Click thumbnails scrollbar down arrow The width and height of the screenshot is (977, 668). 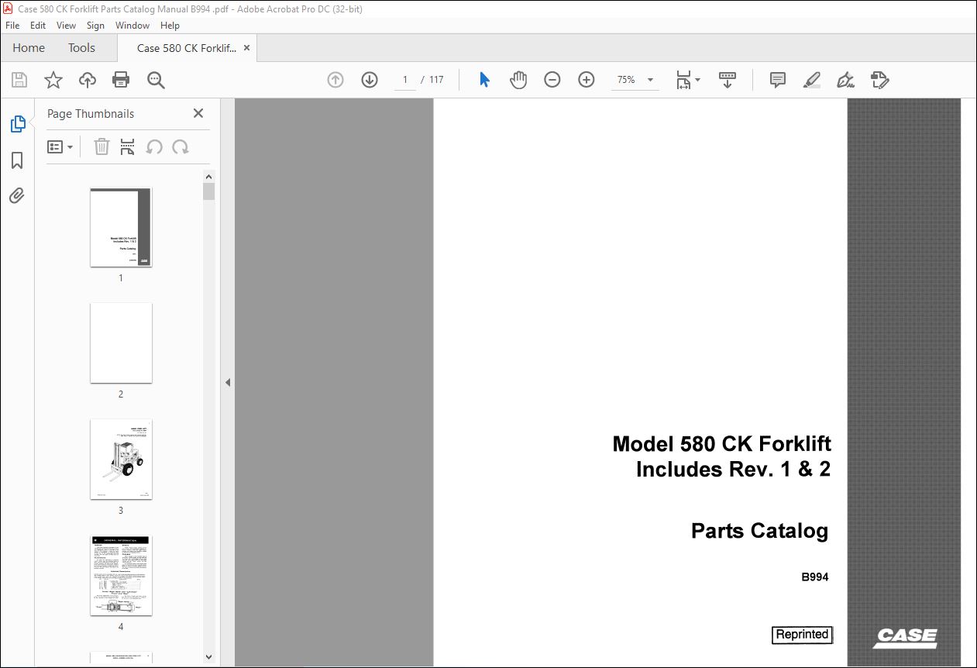tap(208, 656)
